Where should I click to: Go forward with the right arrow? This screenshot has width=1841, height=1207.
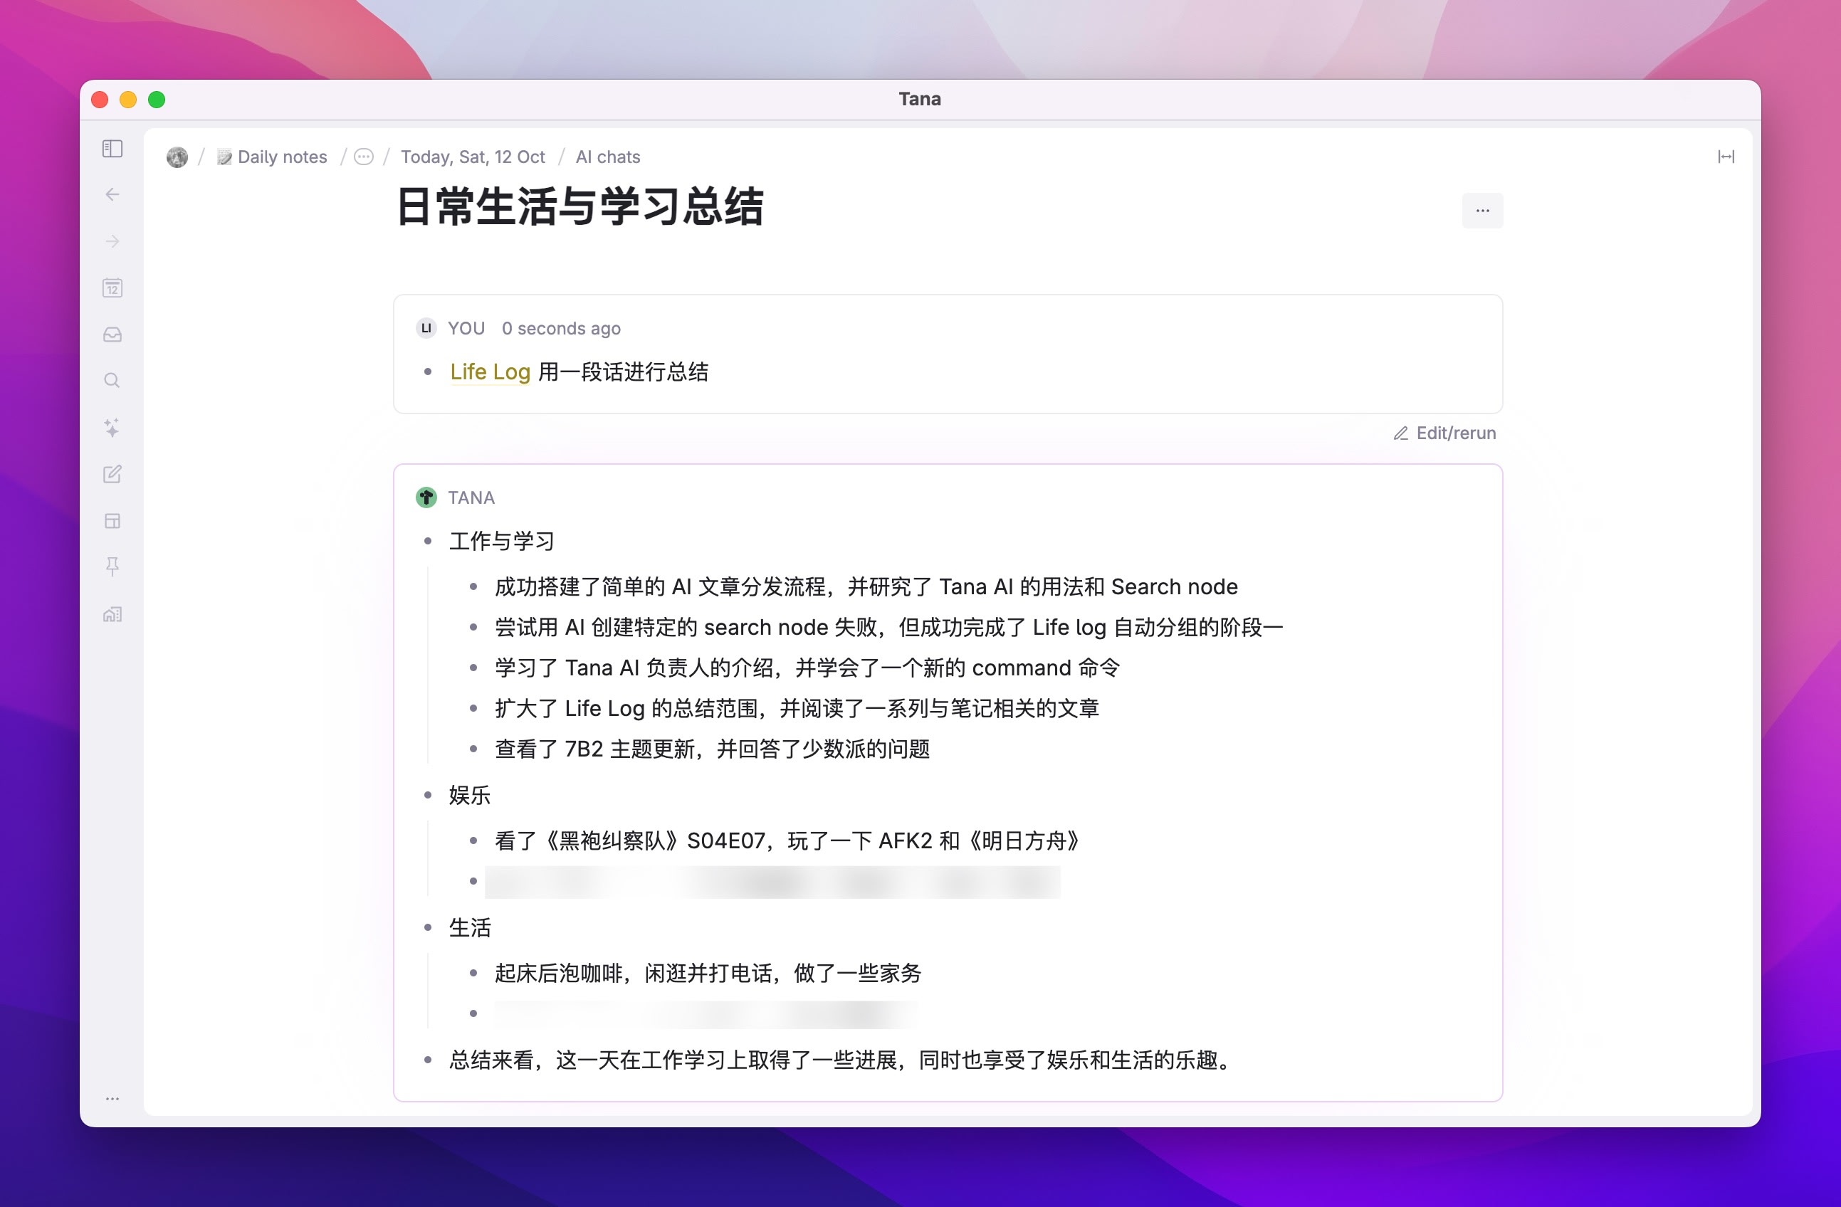pyautogui.click(x=112, y=241)
